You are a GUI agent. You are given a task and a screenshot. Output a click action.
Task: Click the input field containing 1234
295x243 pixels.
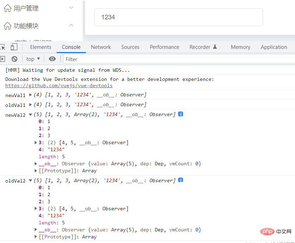178,17
